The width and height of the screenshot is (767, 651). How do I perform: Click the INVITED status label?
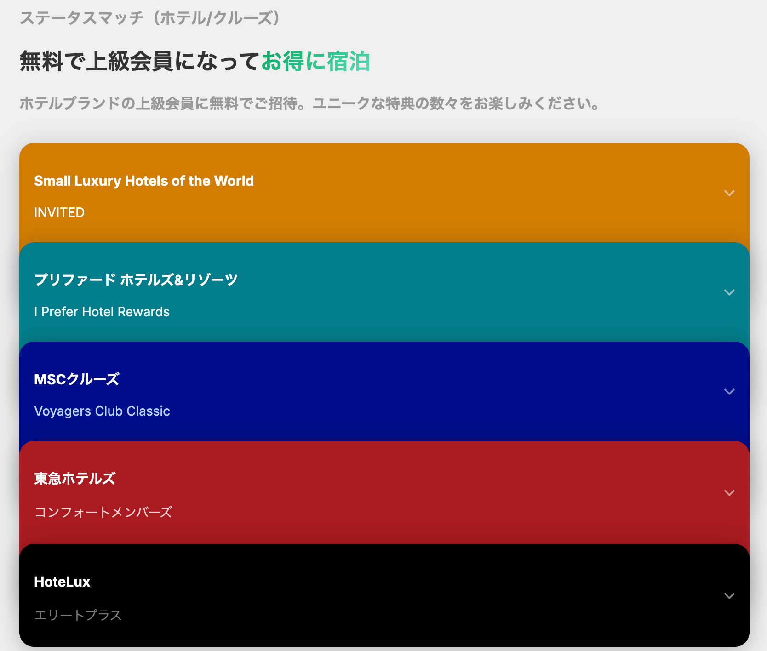[59, 212]
